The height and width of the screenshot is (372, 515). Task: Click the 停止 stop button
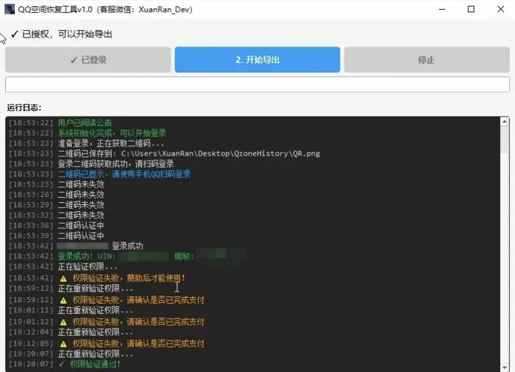tap(426, 59)
